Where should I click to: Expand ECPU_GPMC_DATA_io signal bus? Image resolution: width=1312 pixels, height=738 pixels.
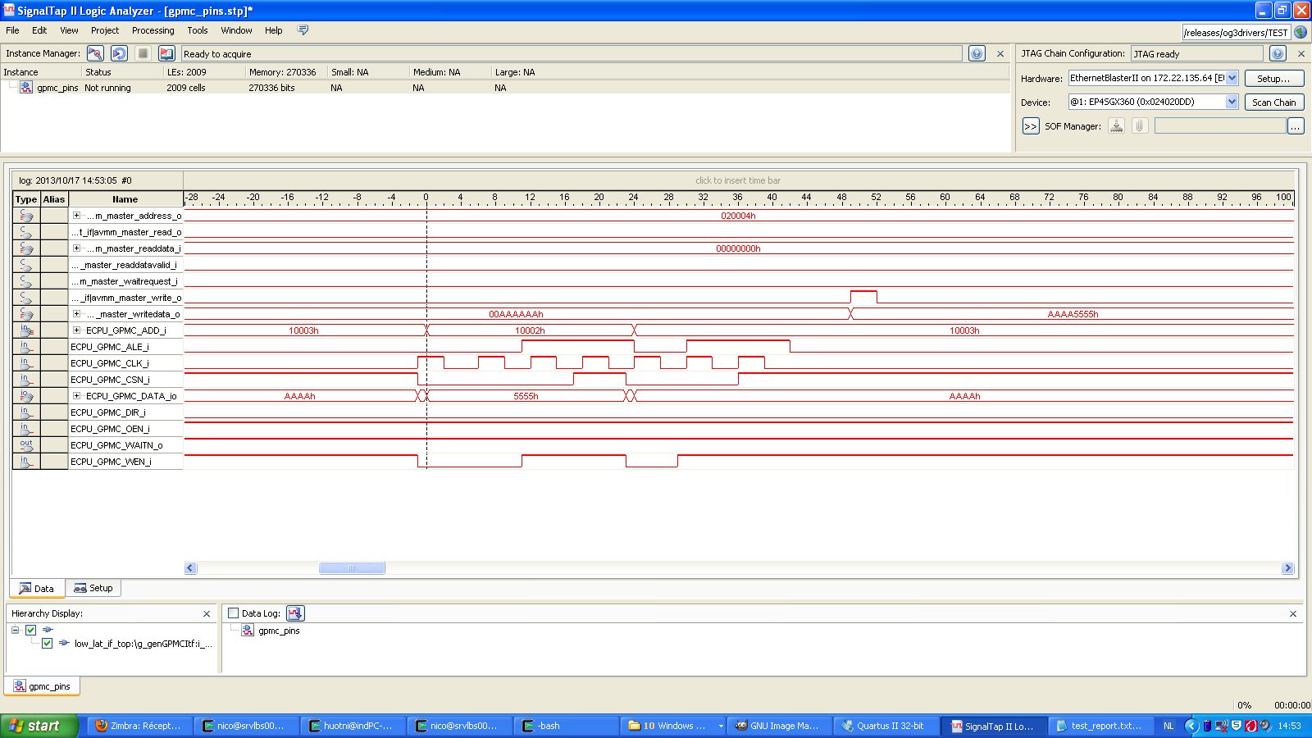(76, 396)
